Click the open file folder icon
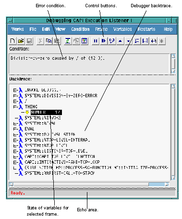182x219 pixels. tap(21, 41)
